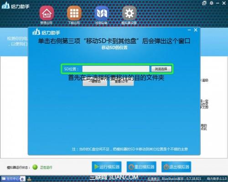Minimize the SD card move dialog

click(189, 30)
